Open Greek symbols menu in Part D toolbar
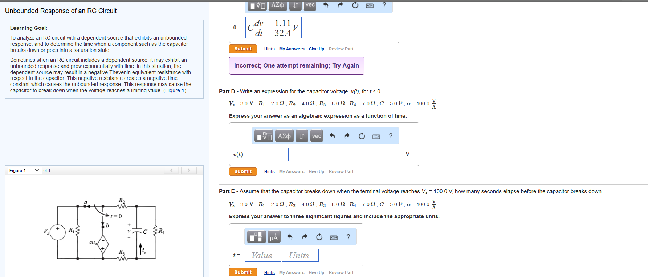This screenshot has height=277, width=648. pos(284,136)
